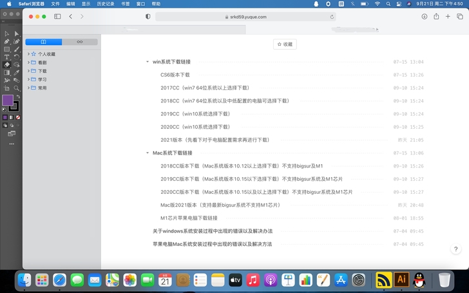This screenshot has width=469, height=293.
Task: Select the Blend tool in Illustrator
Action: coord(17,80)
